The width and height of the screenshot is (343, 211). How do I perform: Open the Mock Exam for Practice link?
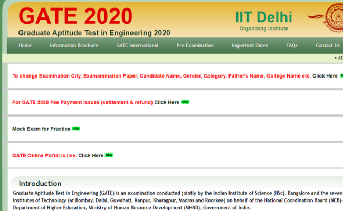click(x=41, y=129)
